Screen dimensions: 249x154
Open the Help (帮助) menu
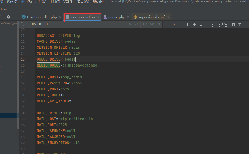tap(98, 2)
